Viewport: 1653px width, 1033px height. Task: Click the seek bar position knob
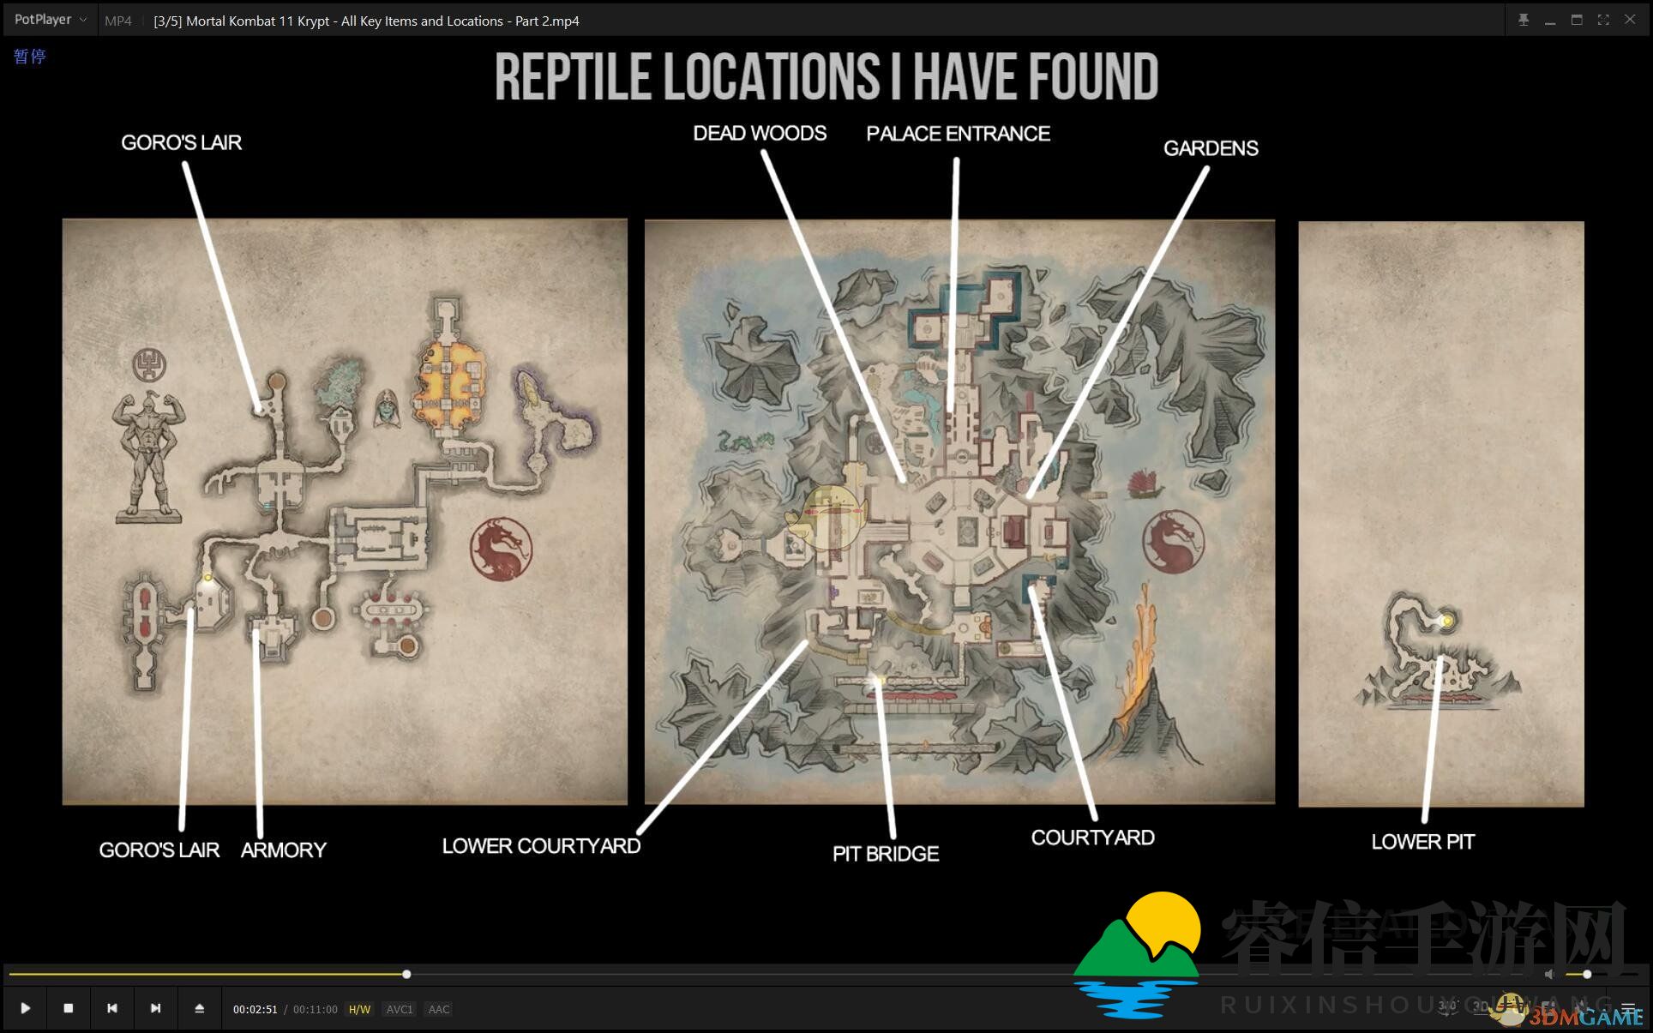[406, 974]
